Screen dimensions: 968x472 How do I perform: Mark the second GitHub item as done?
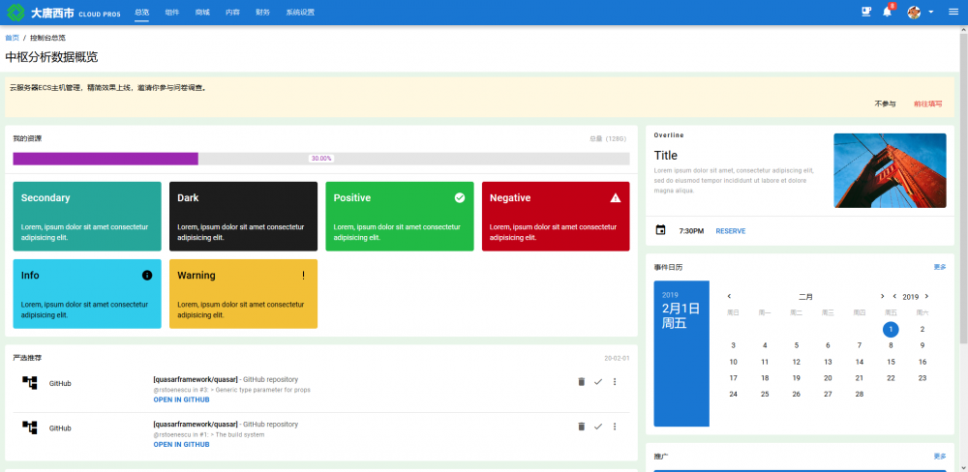(597, 427)
